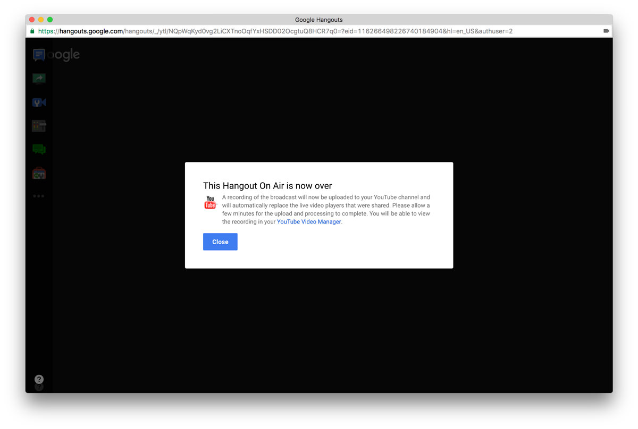Click the green Screenshare icon
This screenshot has width=638, height=429.
click(x=39, y=79)
